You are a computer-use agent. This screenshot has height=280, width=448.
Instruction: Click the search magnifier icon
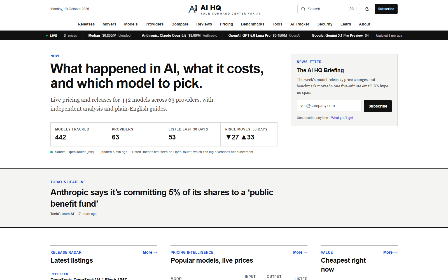pyautogui.click(x=303, y=9)
